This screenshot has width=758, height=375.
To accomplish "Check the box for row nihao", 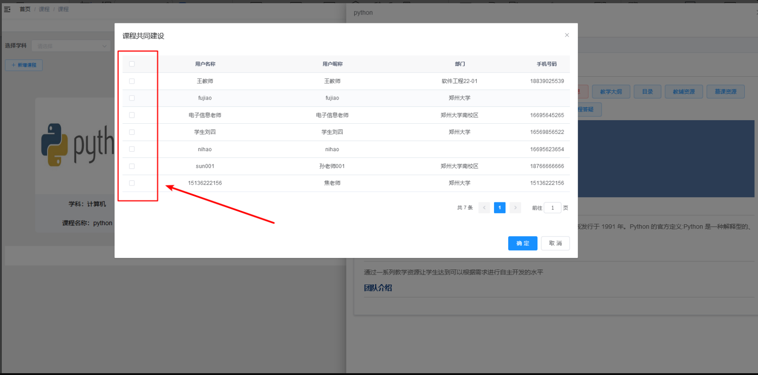I will click(132, 149).
